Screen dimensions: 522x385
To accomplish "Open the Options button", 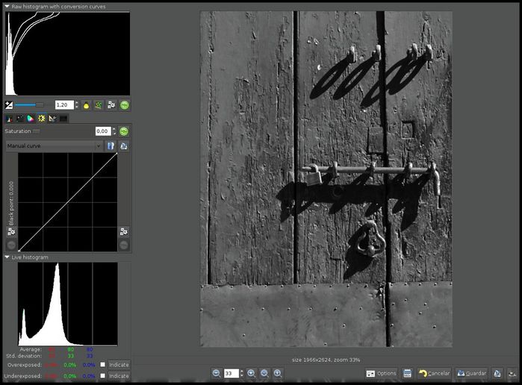I will tap(381, 373).
